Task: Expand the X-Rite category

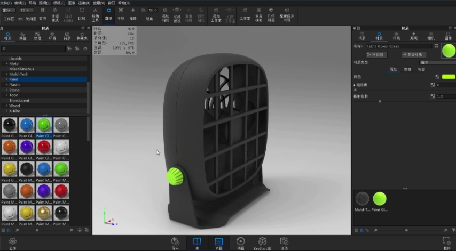Action: click(x=6, y=111)
